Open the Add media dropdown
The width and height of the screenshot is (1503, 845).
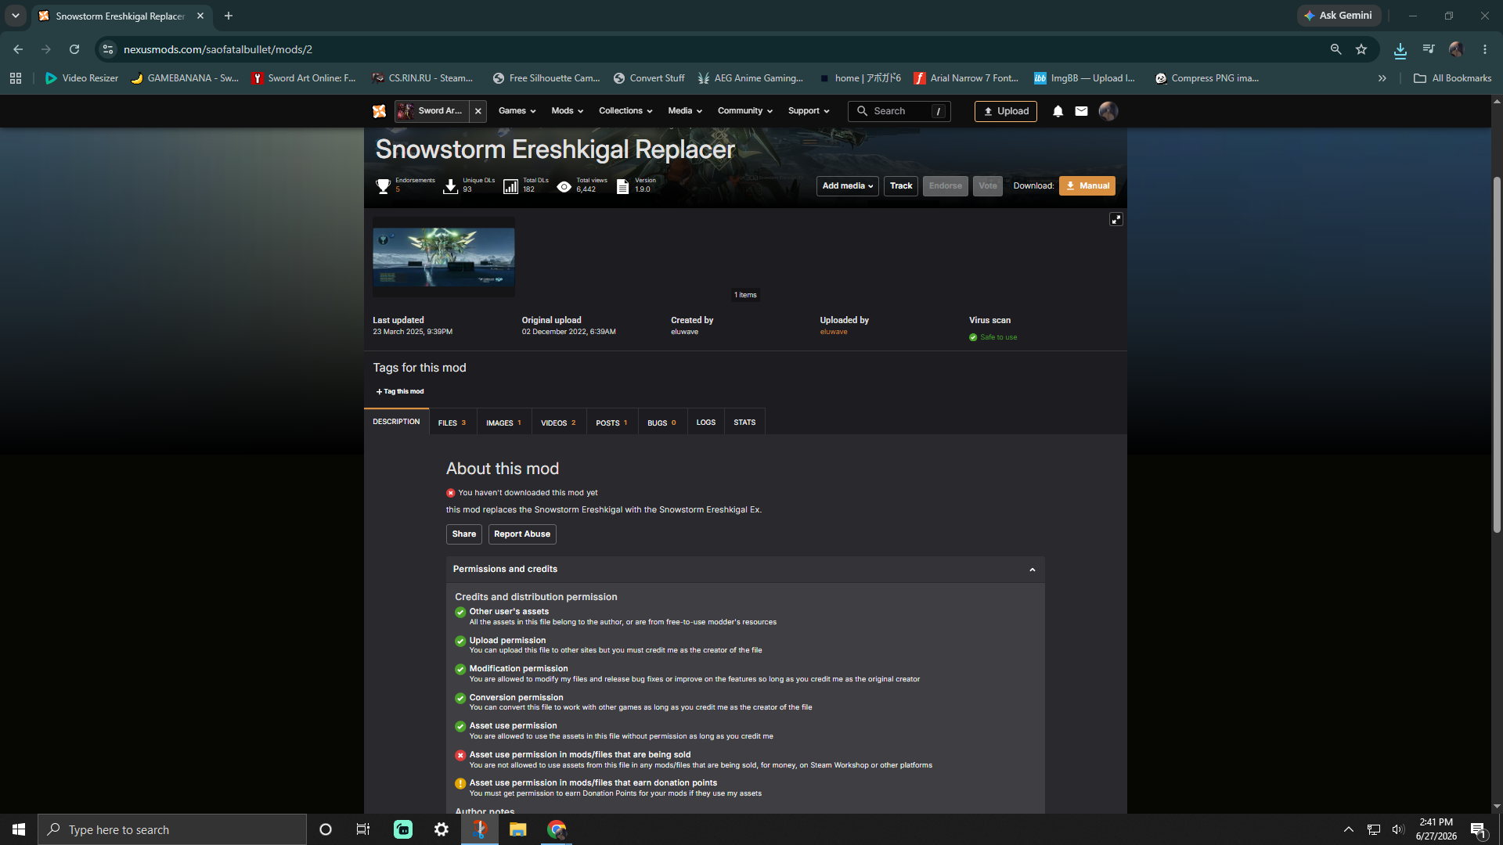pyautogui.click(x=848, y=186)
